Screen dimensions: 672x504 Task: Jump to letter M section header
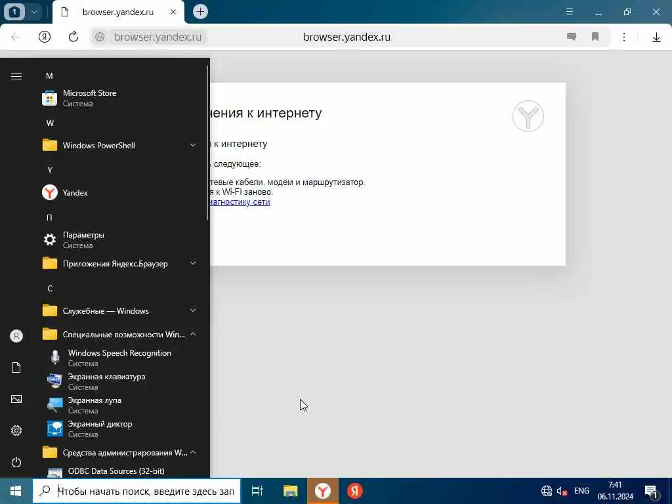(50, 76)
